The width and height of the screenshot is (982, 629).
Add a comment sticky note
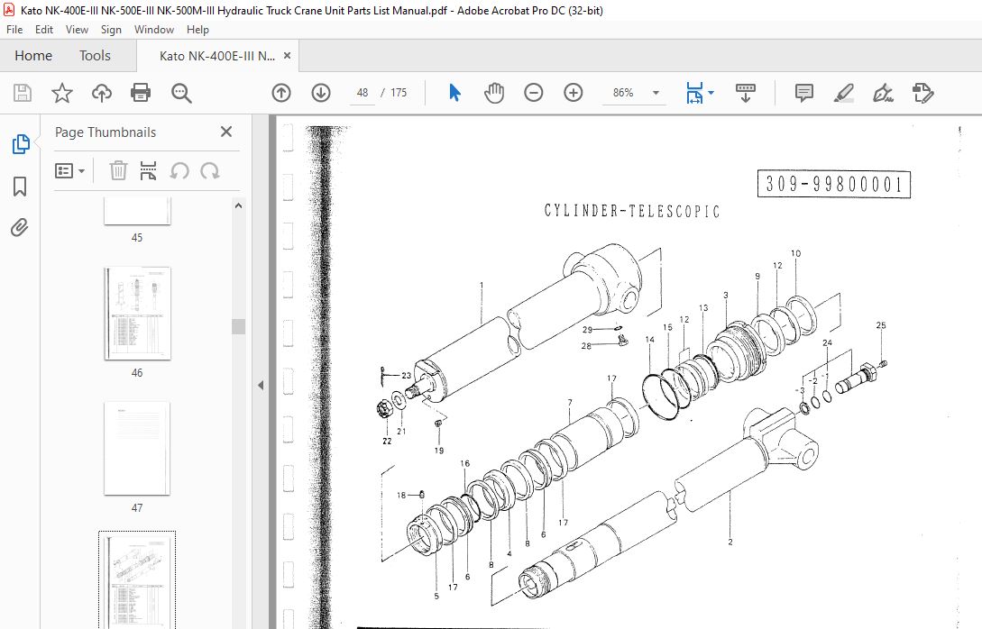(804, 93)
